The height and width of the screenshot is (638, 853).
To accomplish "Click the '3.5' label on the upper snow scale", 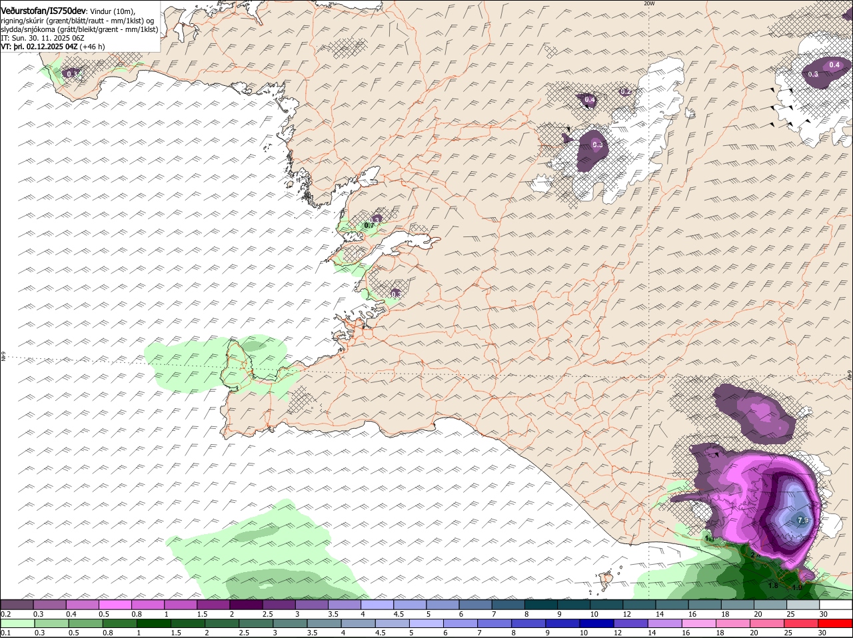I will 333,613.
